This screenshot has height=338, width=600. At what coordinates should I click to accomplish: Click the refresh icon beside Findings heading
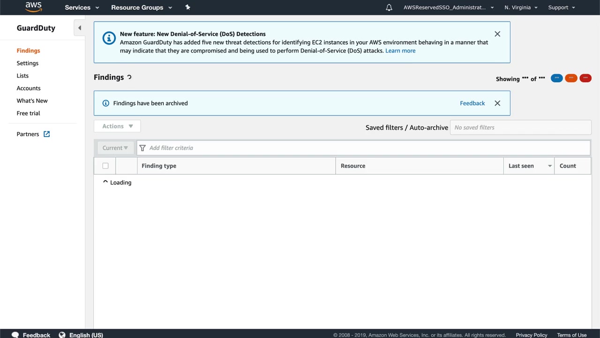[x=129, y=77]
